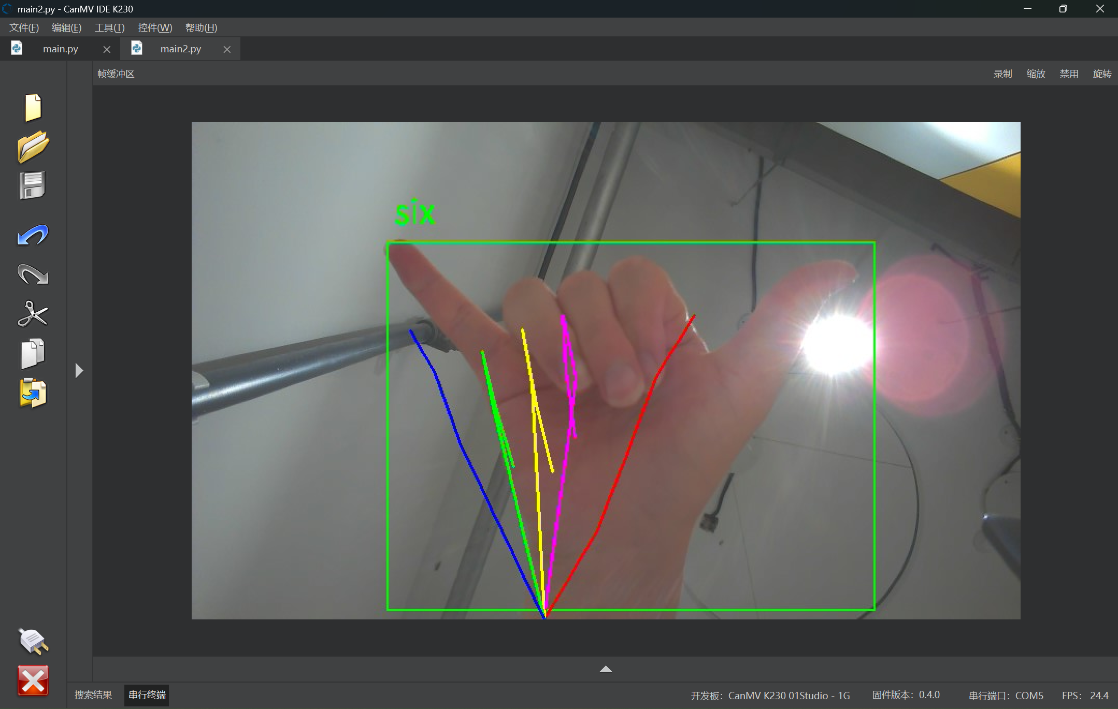1118x709 pixels.
Task: Expand the editor panel with the right arrow
Action: point(79,370)
